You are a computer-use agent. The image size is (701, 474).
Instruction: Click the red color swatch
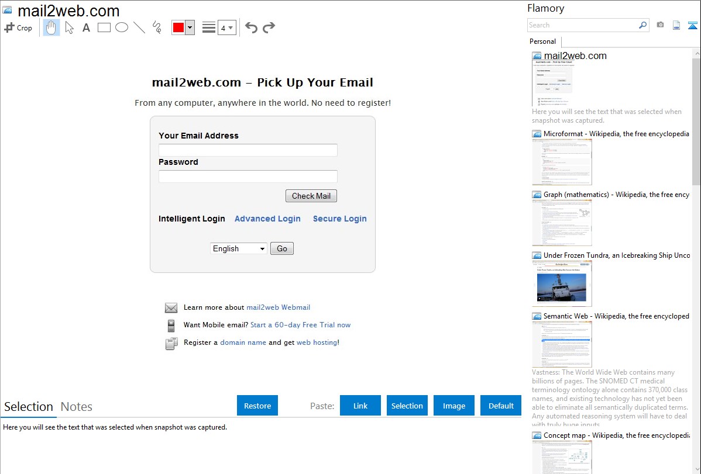click(x=178, y=27)
